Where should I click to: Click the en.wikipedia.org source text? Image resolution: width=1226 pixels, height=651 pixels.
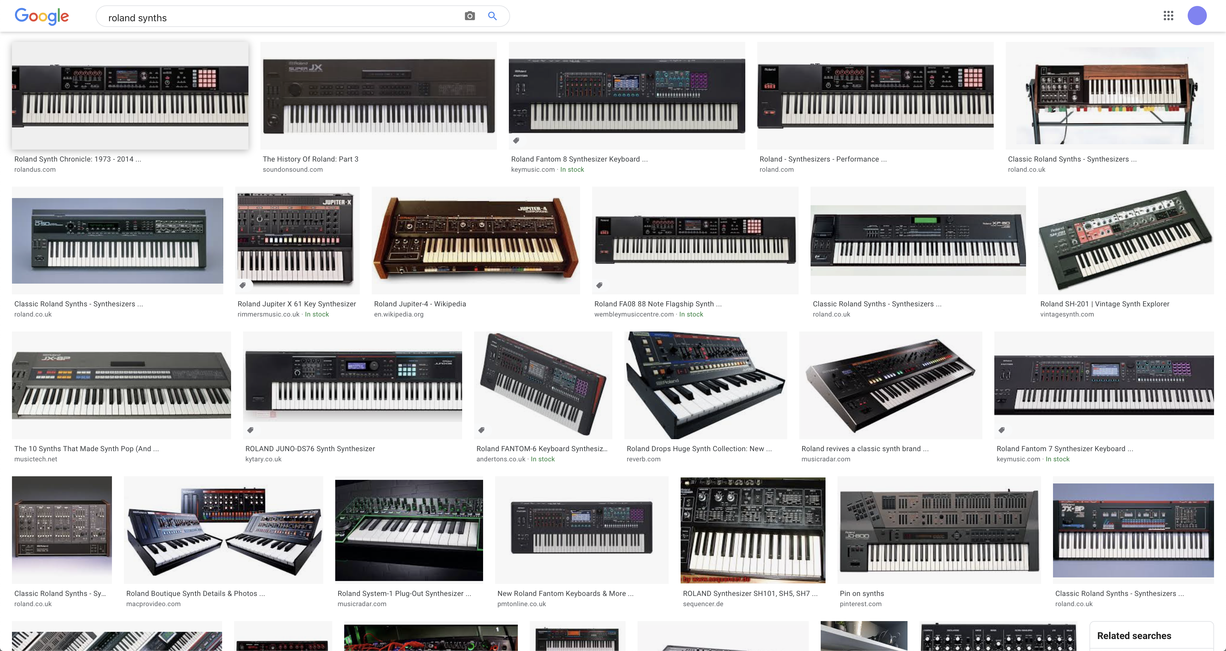click(x=399, y=314)
